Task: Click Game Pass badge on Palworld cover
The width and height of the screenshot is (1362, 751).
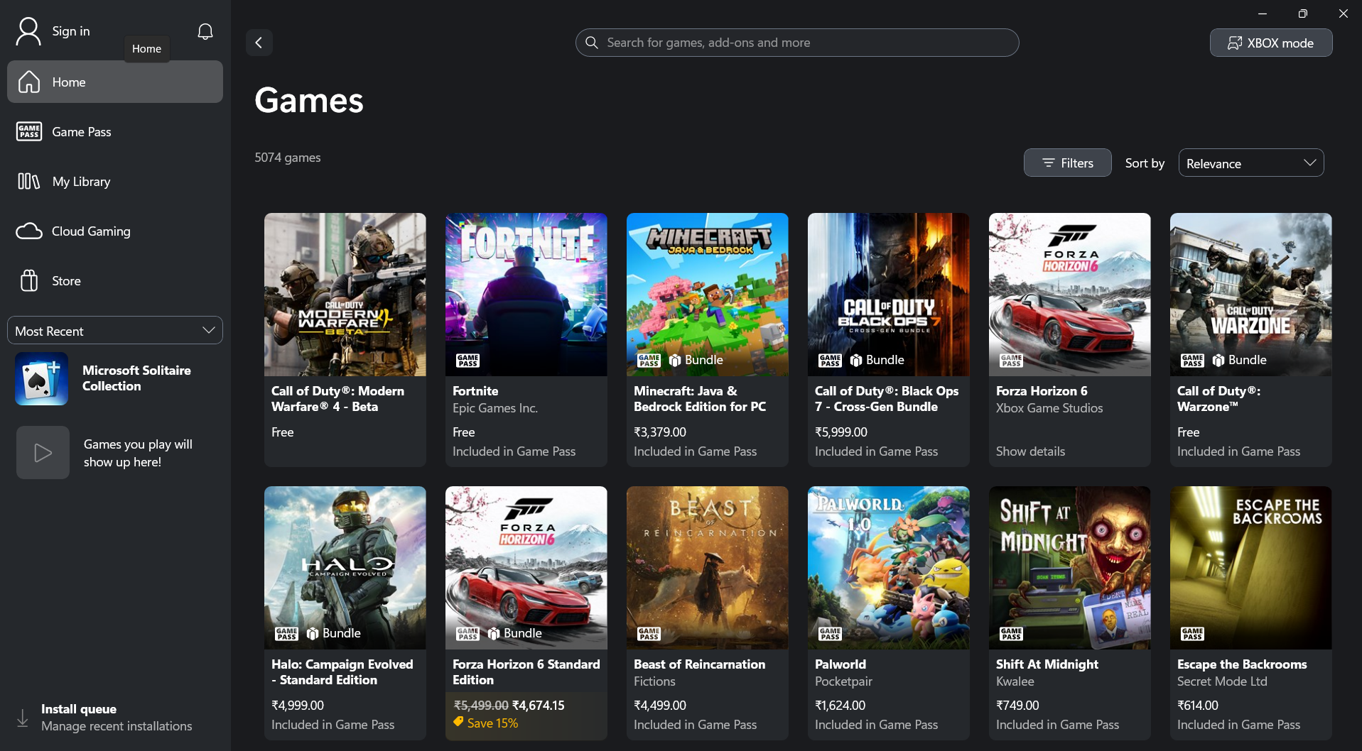Action: [830, 634]
